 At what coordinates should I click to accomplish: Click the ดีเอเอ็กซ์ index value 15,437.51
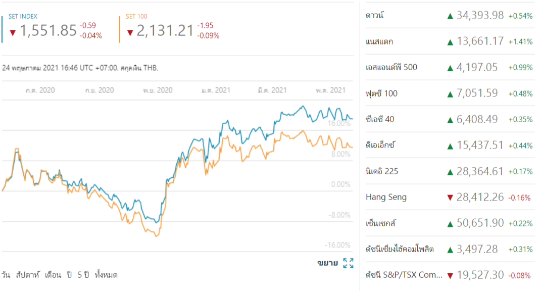point(480,145)
